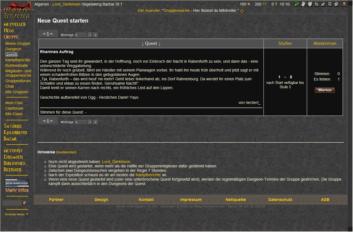353x232 pixels.
Task: Select Quests in the sidebar
Action: click(x=11, y=54)
